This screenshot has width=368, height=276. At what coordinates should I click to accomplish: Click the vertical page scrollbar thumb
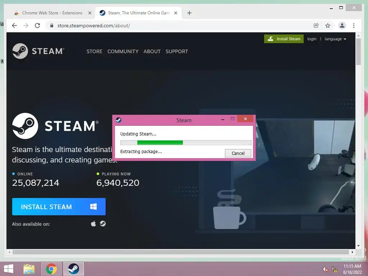[358, 52]
